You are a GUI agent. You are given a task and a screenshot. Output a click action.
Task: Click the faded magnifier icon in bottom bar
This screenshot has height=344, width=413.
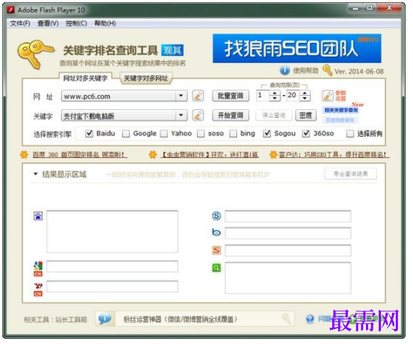287,319
